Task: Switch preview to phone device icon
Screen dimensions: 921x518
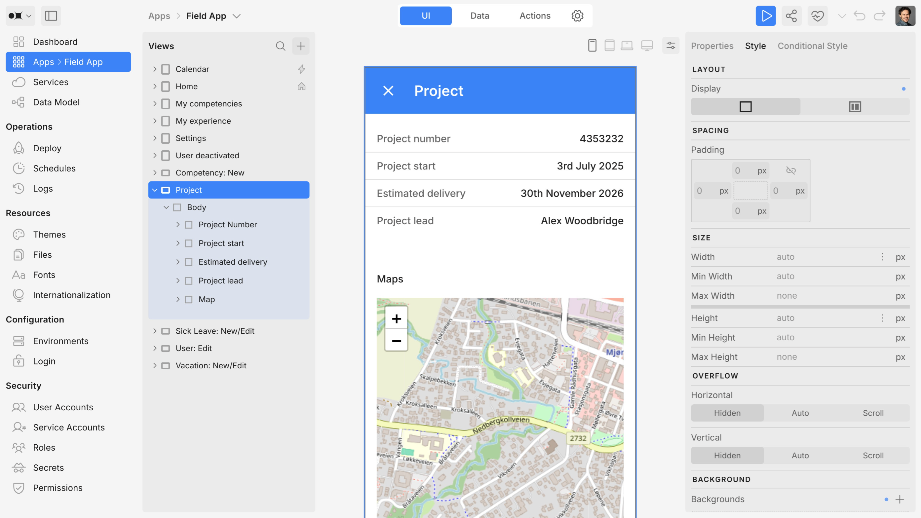Action: 592,46
